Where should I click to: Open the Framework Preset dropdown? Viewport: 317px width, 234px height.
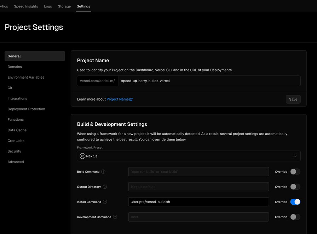[189, 156]
